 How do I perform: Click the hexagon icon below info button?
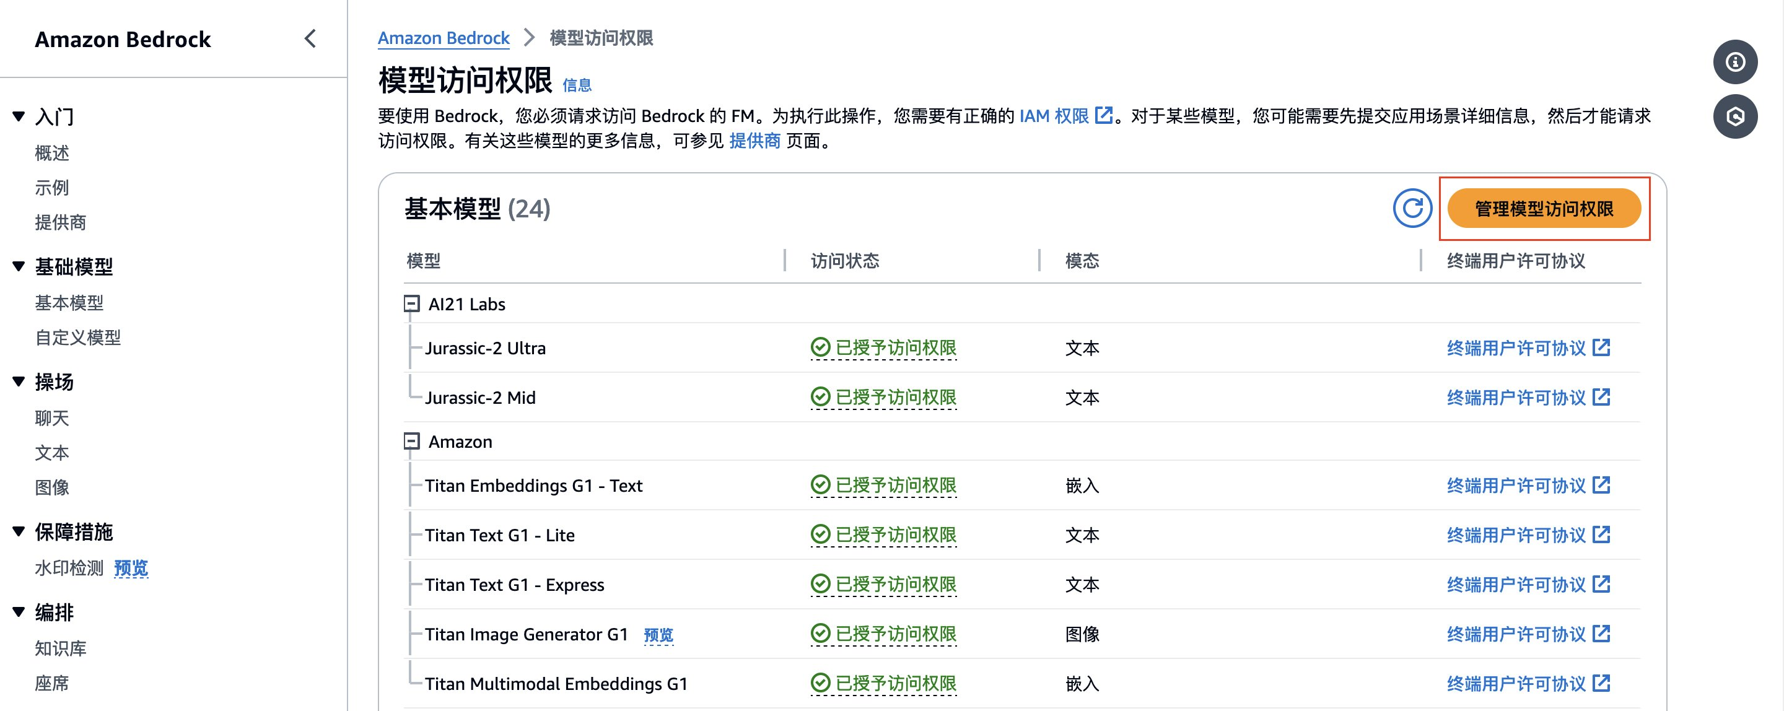[1734, 116]
